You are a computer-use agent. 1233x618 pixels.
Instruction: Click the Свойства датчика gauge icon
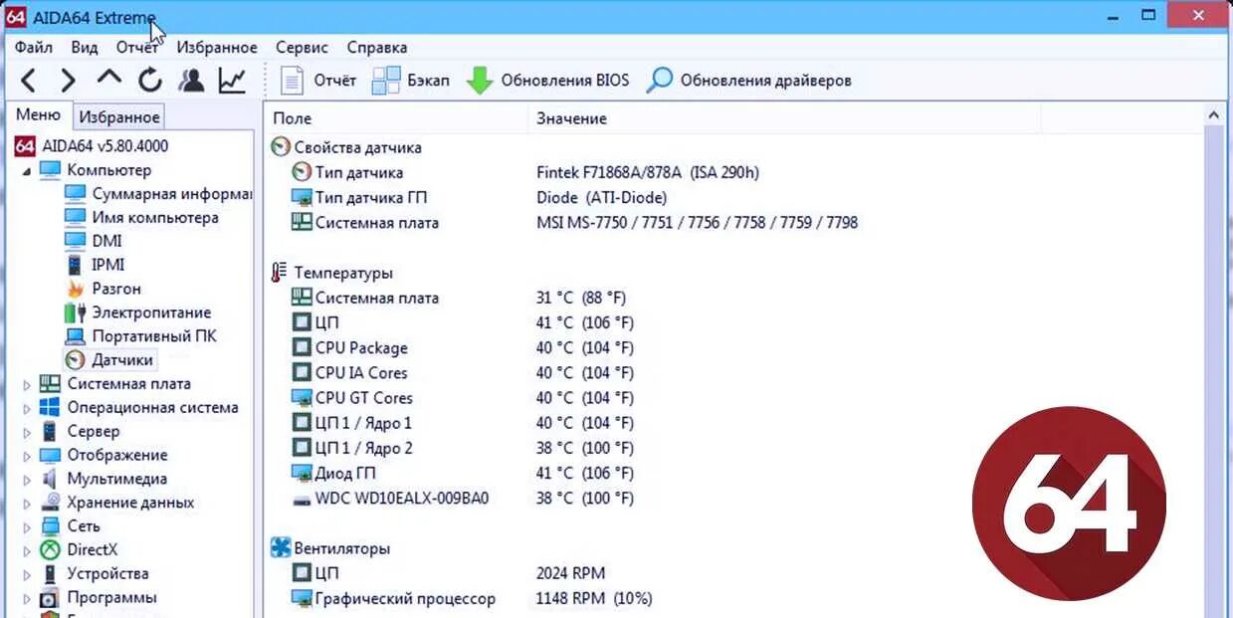click(281, 147)
